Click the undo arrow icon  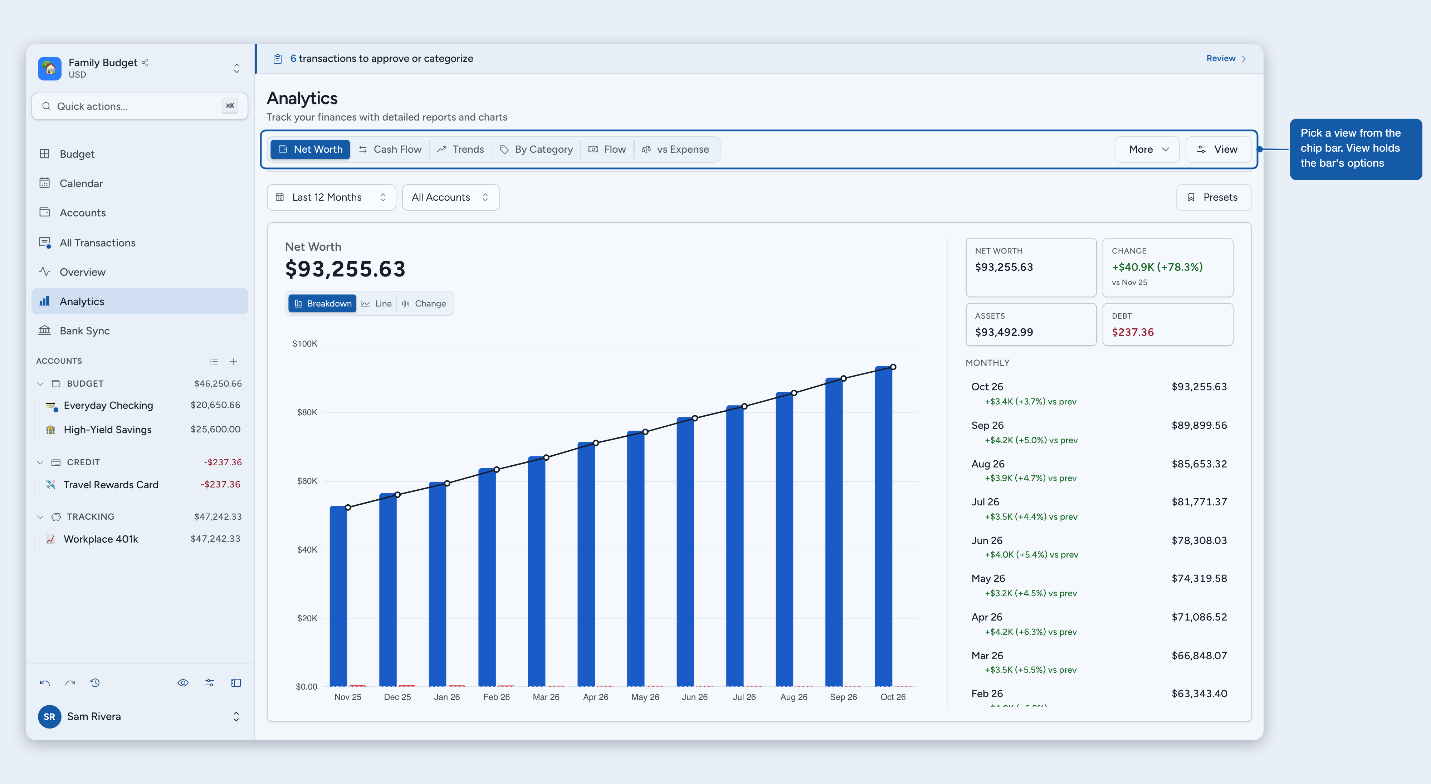45,683
